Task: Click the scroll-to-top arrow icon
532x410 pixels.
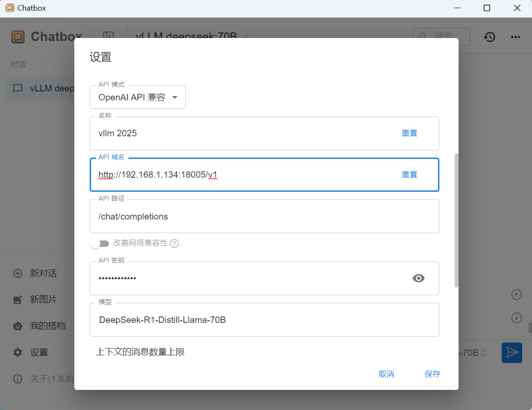Action: pyautogui.click(x=516, y=294)
